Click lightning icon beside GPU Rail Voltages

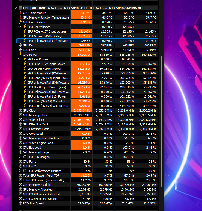point(25,27)
